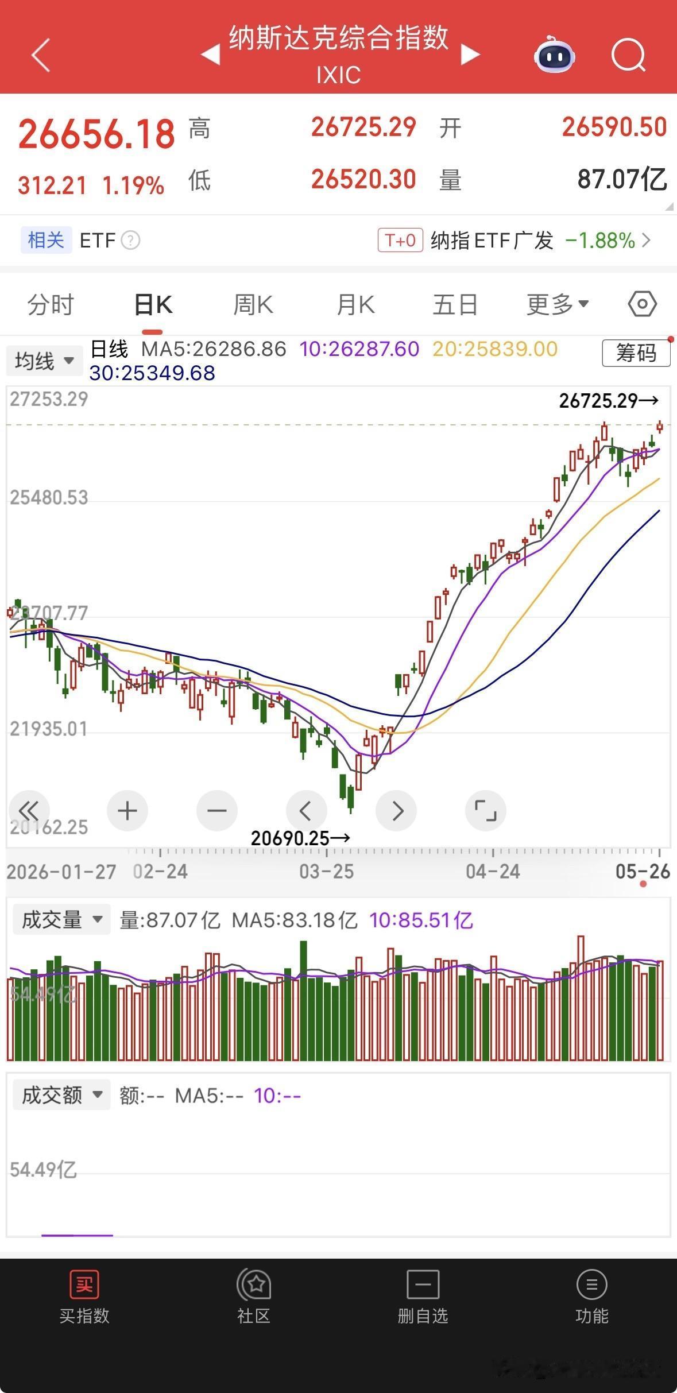This screenshot has width=677, height=1393.
Task: Open the ETF help question mark
Action: (130, 240)
